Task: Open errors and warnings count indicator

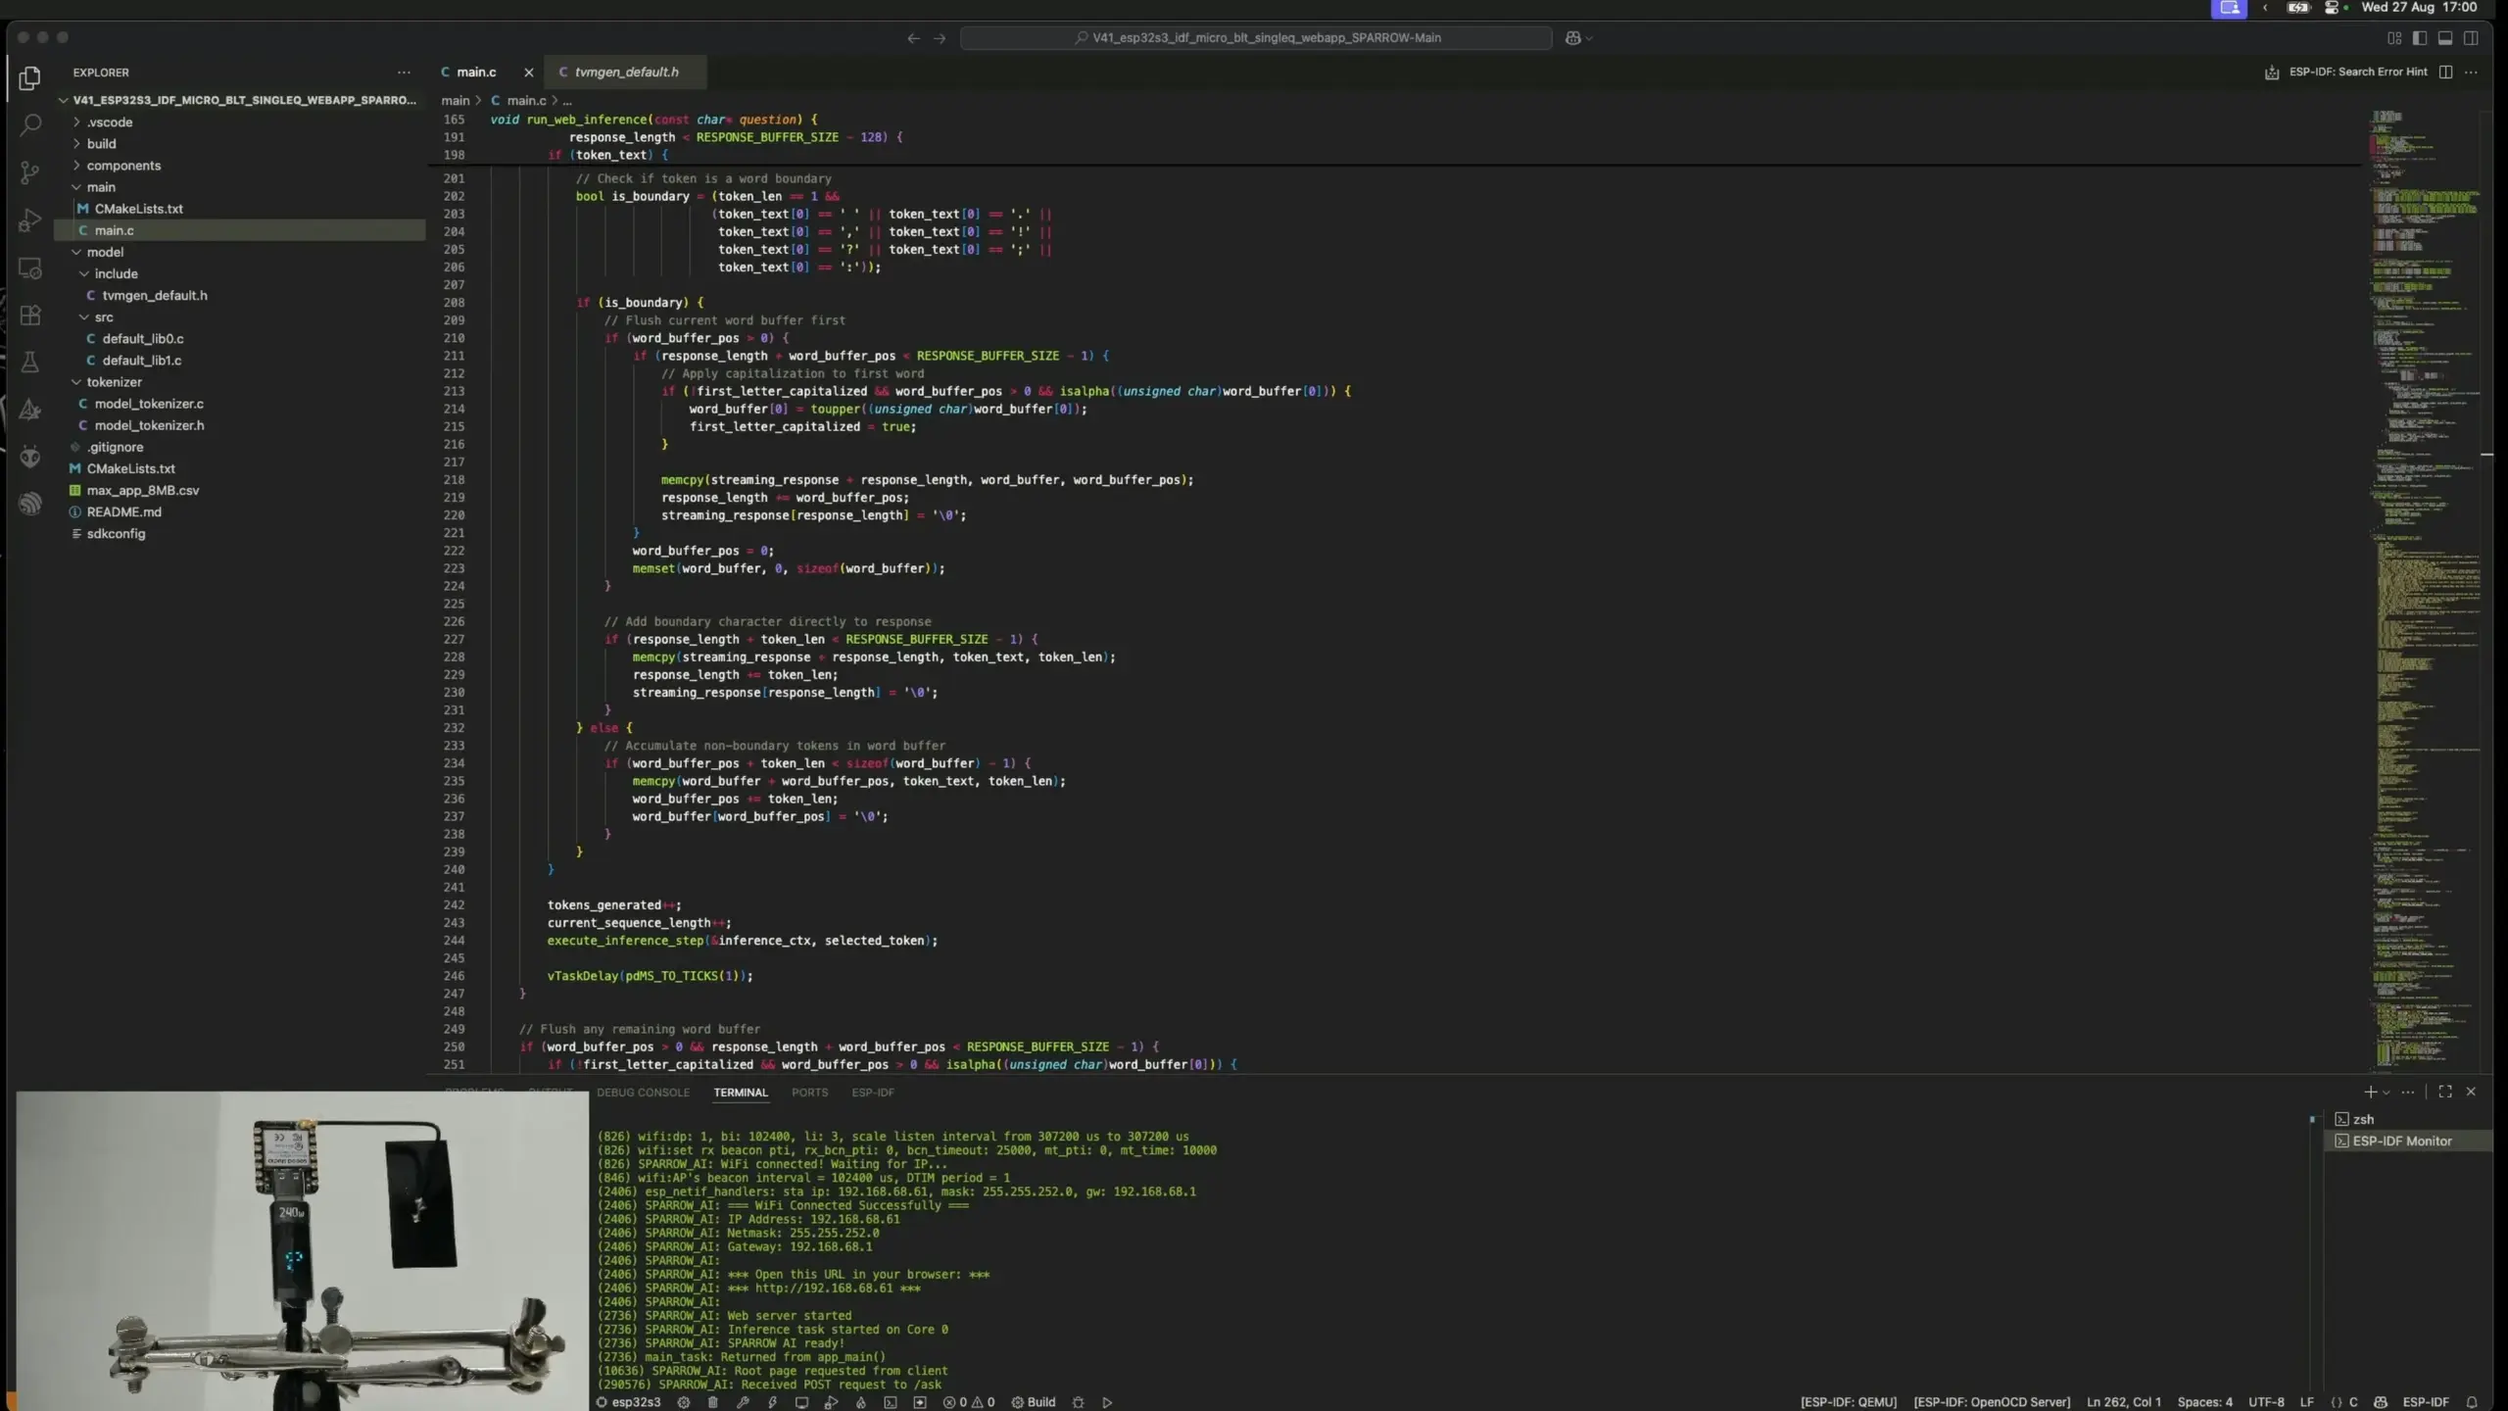Action: [969, 1402]
